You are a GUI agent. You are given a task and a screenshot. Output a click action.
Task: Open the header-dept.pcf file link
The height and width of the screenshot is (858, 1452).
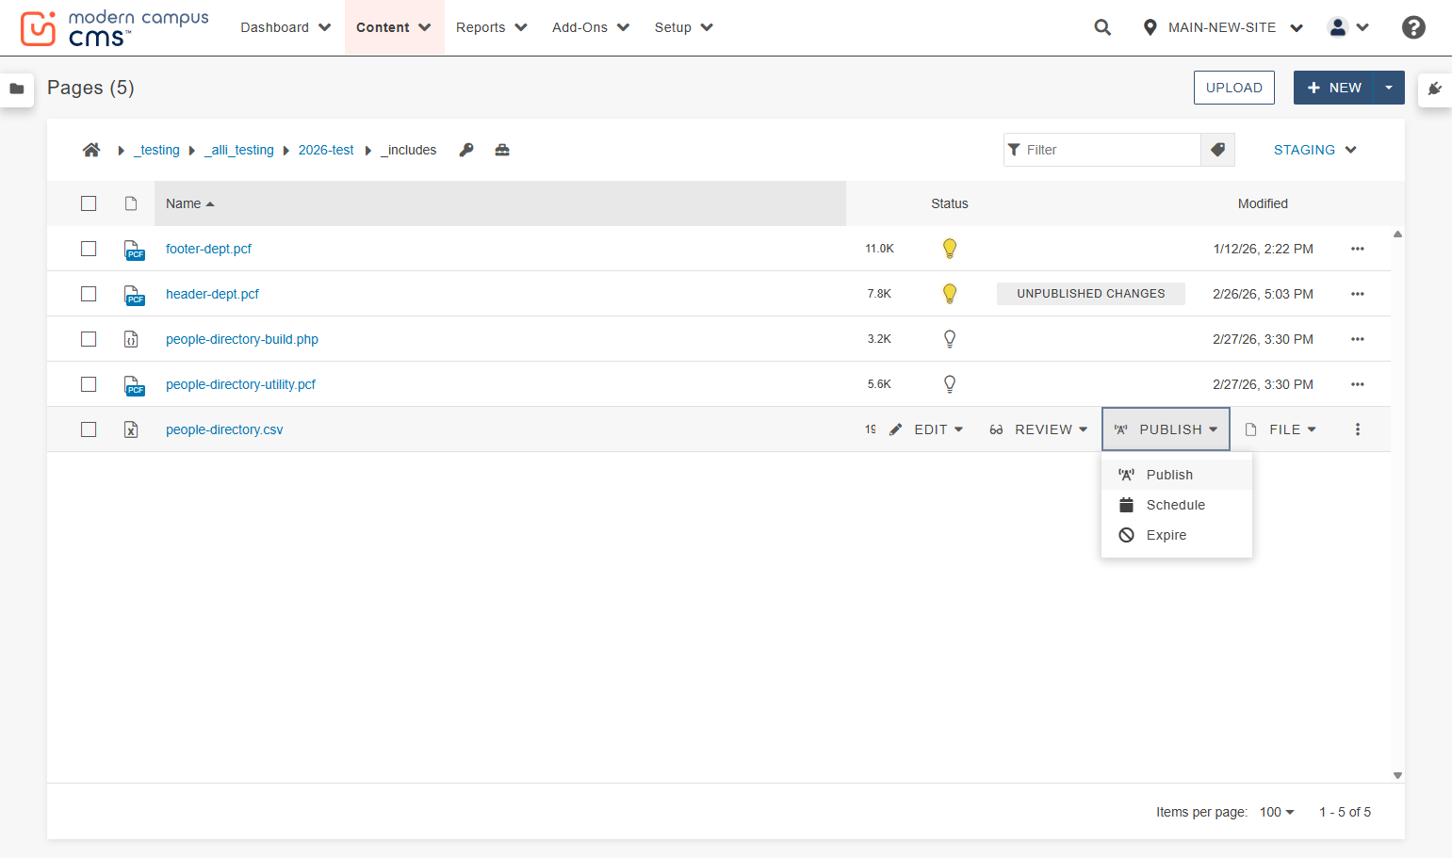212,294
